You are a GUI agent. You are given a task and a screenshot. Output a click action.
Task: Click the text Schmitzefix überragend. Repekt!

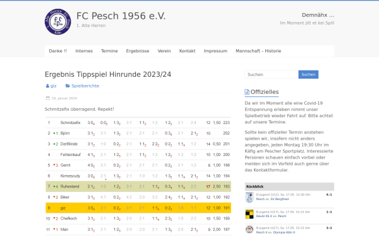pyautogui.click(x=80, y=110)
